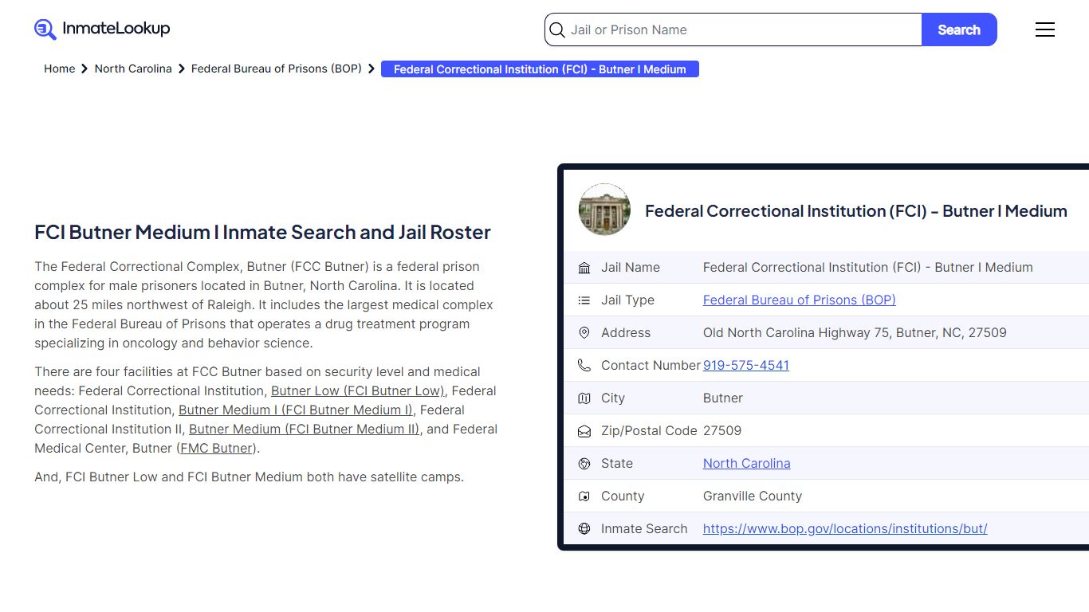The image size is (1089, 612).
Task: Click the Address map pin icon
Action: pos(584,333)
